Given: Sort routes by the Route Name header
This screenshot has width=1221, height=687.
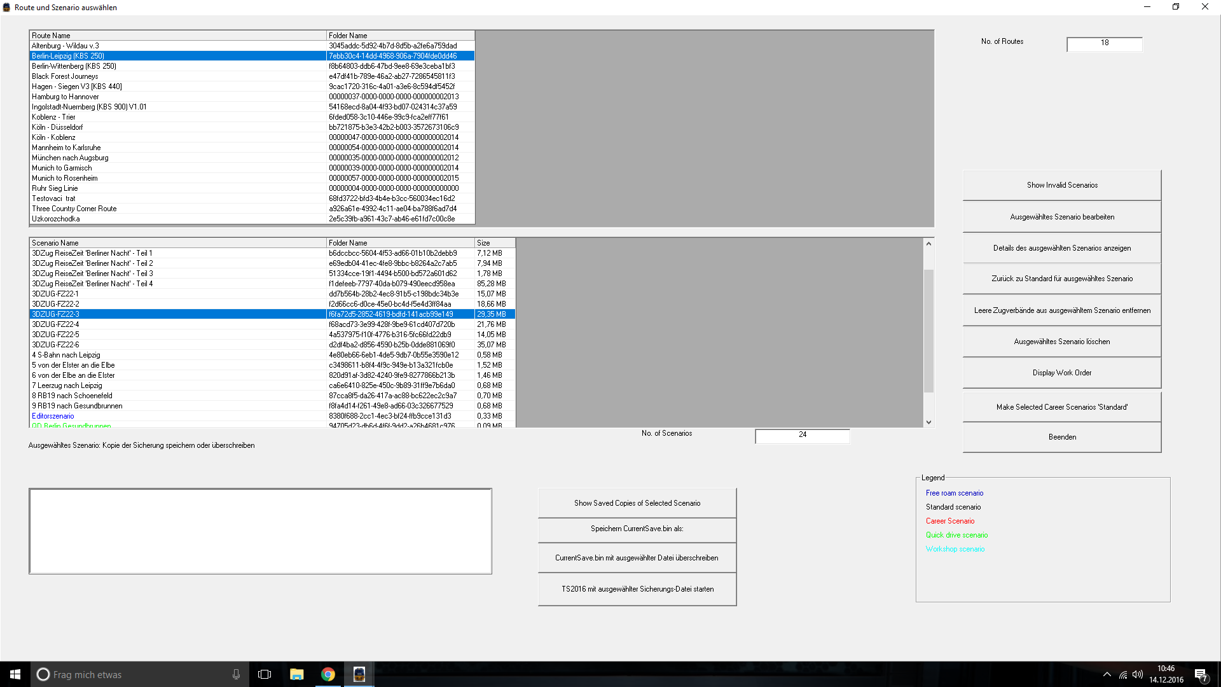Looking at the screenshot, I should tap(177, 36).
